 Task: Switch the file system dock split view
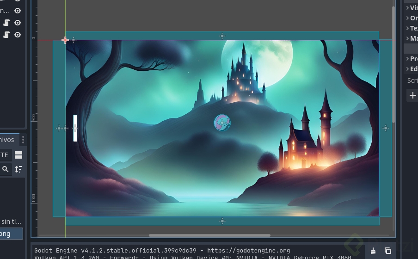click(18, 155)
